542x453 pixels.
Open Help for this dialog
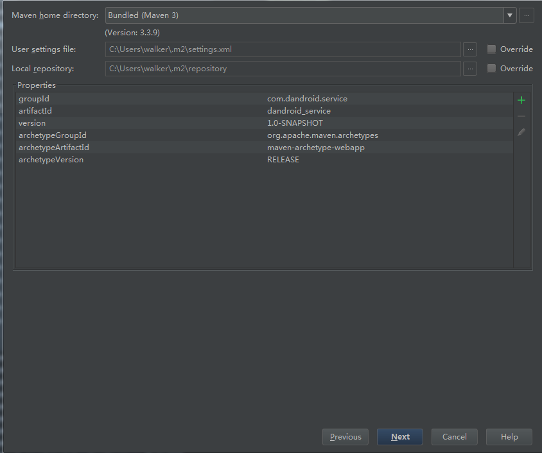pyautogui.click(x=509, y=437)
